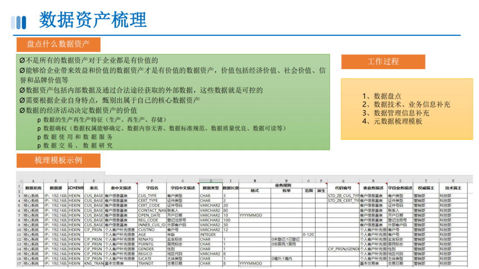Click the CUSTNO field name cell
This screenshot has width=479, height=269.
coord(152,230)
